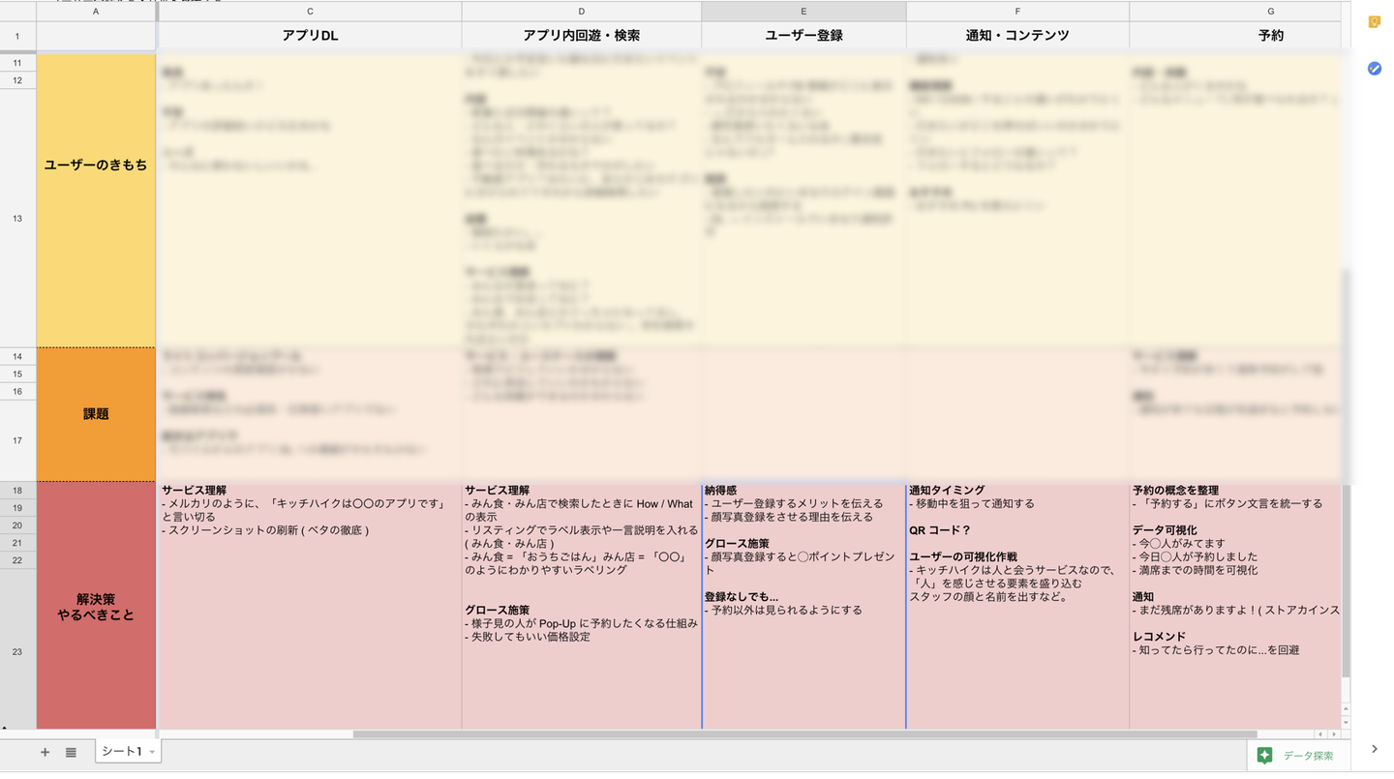1394x779 pixels.
Task: Select the cell mentioning How / What の表示
Action: (582, 606)
